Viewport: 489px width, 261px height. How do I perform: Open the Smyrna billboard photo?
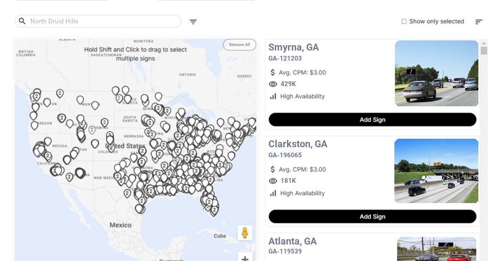point(436,73)
